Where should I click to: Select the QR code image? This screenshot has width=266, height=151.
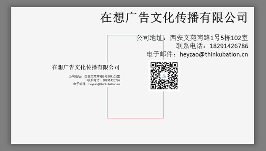point(164,76)
